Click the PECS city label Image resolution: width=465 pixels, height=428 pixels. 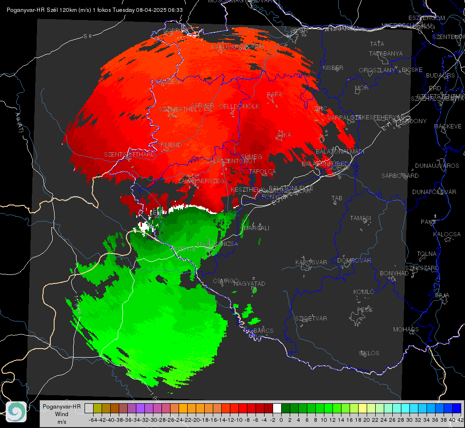click(x=364, y=310)
